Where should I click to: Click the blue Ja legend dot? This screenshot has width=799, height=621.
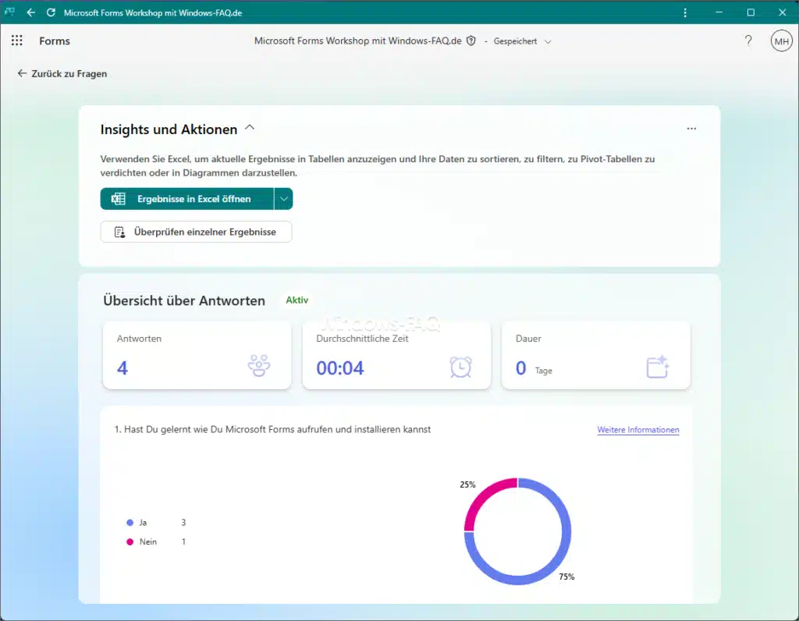tap(130, 523)
